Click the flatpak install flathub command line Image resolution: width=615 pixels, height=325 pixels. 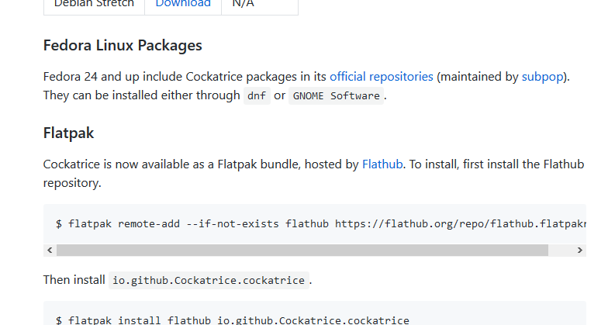[233, 320]
